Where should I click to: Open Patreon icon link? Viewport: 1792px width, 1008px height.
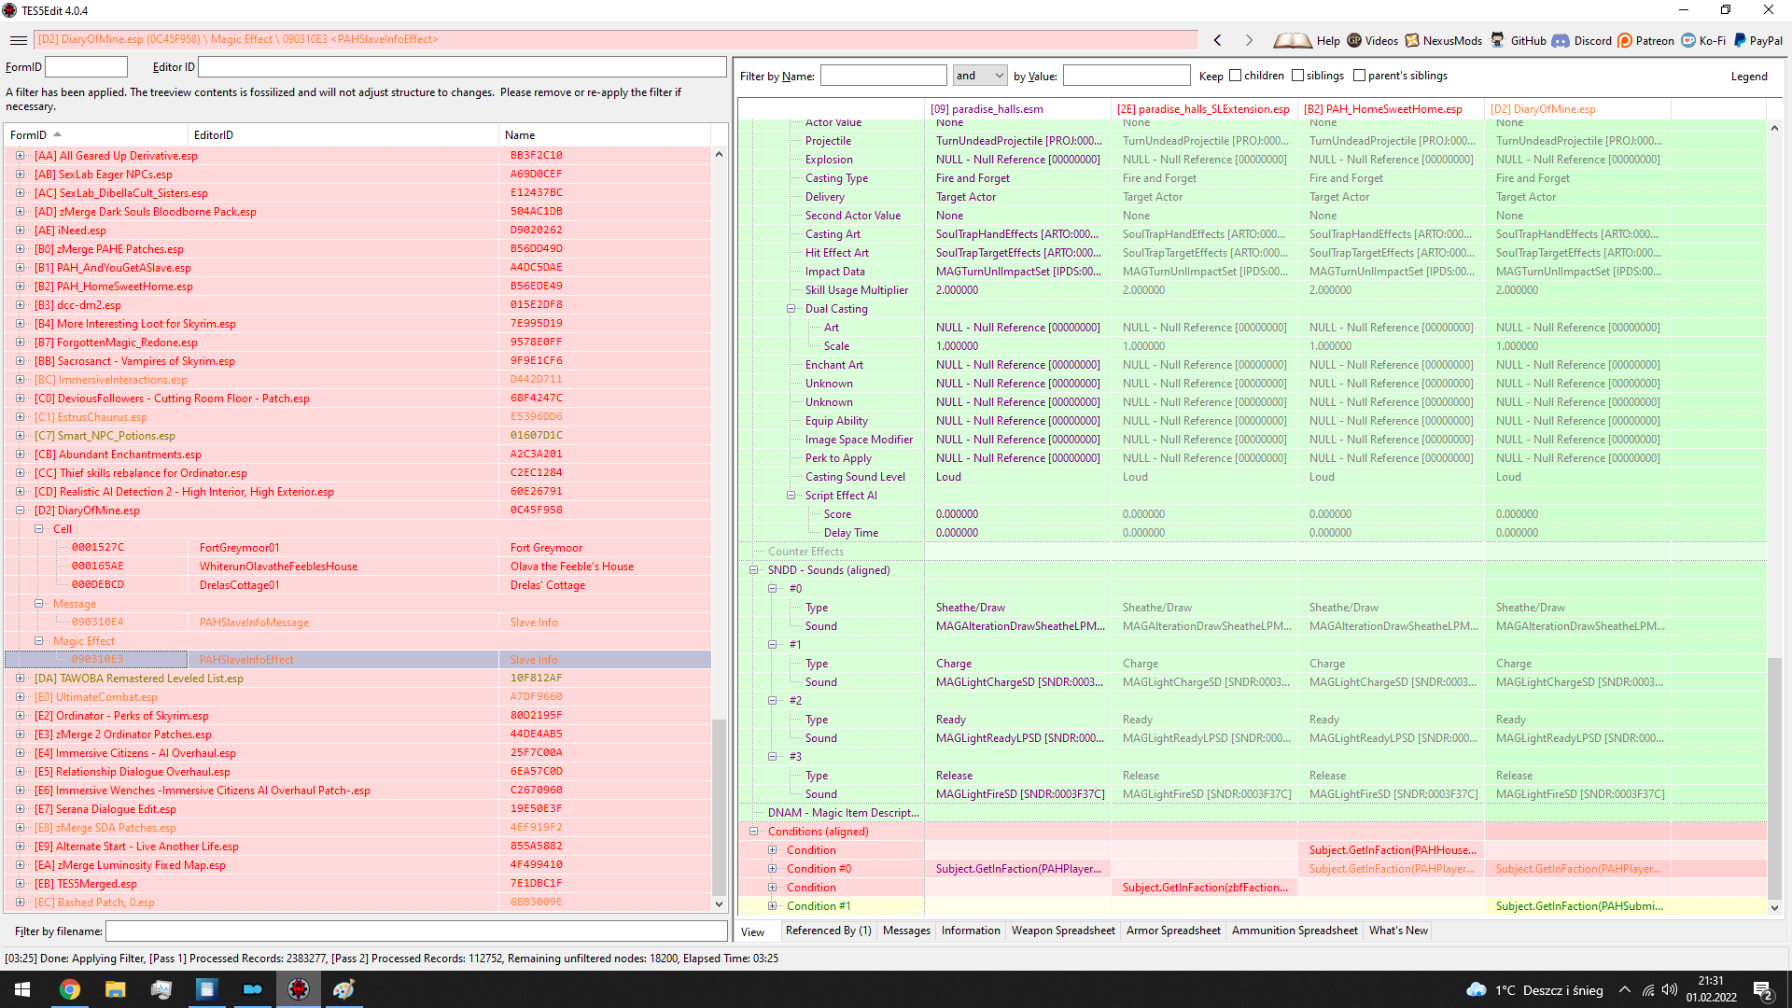coord(1625,40)
